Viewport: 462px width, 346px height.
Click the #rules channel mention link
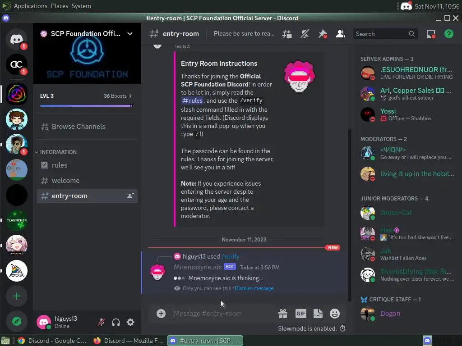(x=192, y=100)
